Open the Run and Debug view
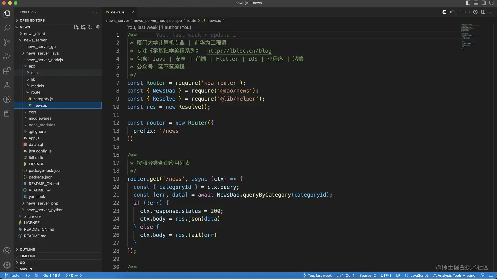 point(7,57)
